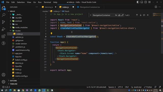Click the errors and warnings status indicator
The height and width of the screenshot is (92, 163).
coord(6,87)
